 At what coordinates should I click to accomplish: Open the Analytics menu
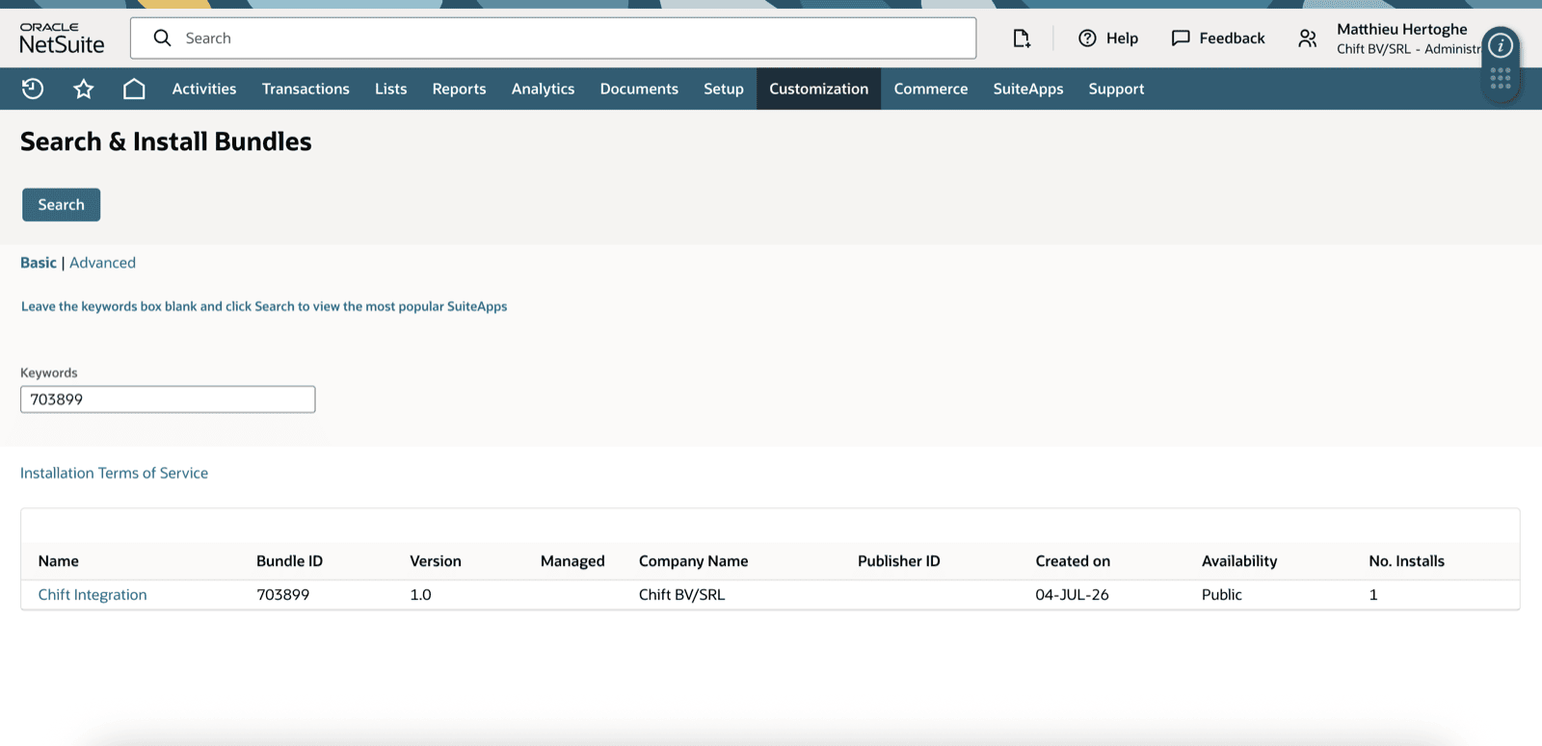click(x=543, y=89)
